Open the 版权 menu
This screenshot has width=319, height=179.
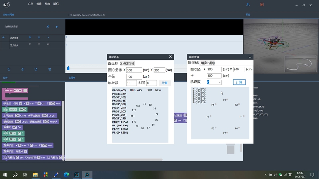tap(56, 4)
